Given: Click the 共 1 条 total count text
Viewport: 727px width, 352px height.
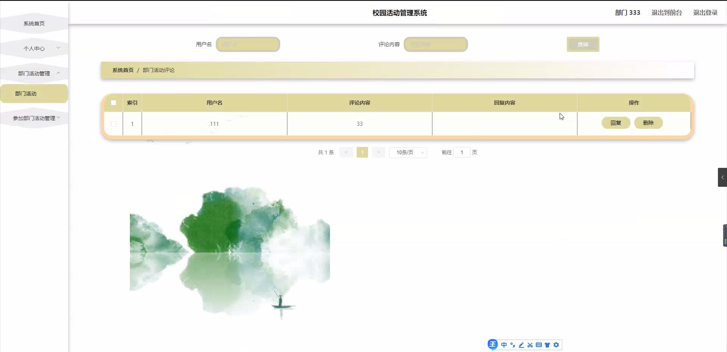Looking at the screenshot, I should (x=326, y=152).
